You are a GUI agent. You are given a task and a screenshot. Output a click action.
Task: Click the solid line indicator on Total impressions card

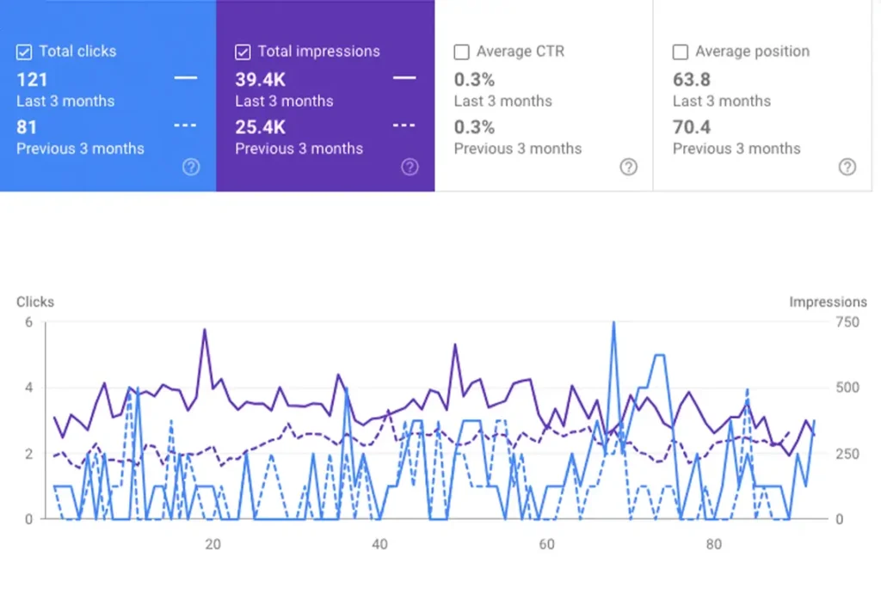point(404,77)
